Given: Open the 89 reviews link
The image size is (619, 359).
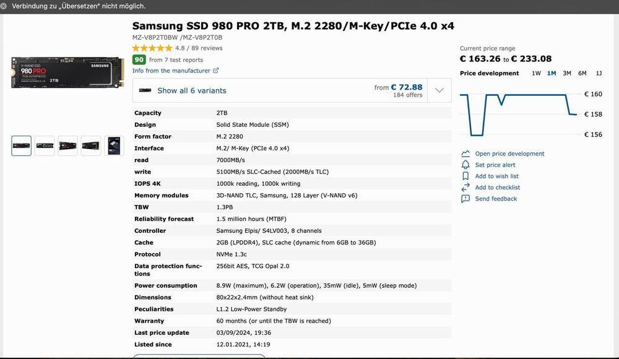Looking at the screenshot, I should [207, 48].
